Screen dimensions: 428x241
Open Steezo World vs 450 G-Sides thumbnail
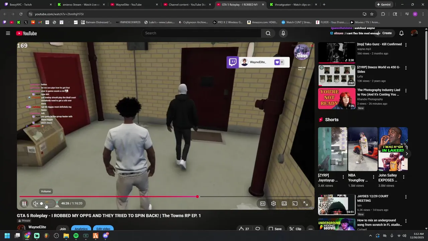tap(337, 75)
